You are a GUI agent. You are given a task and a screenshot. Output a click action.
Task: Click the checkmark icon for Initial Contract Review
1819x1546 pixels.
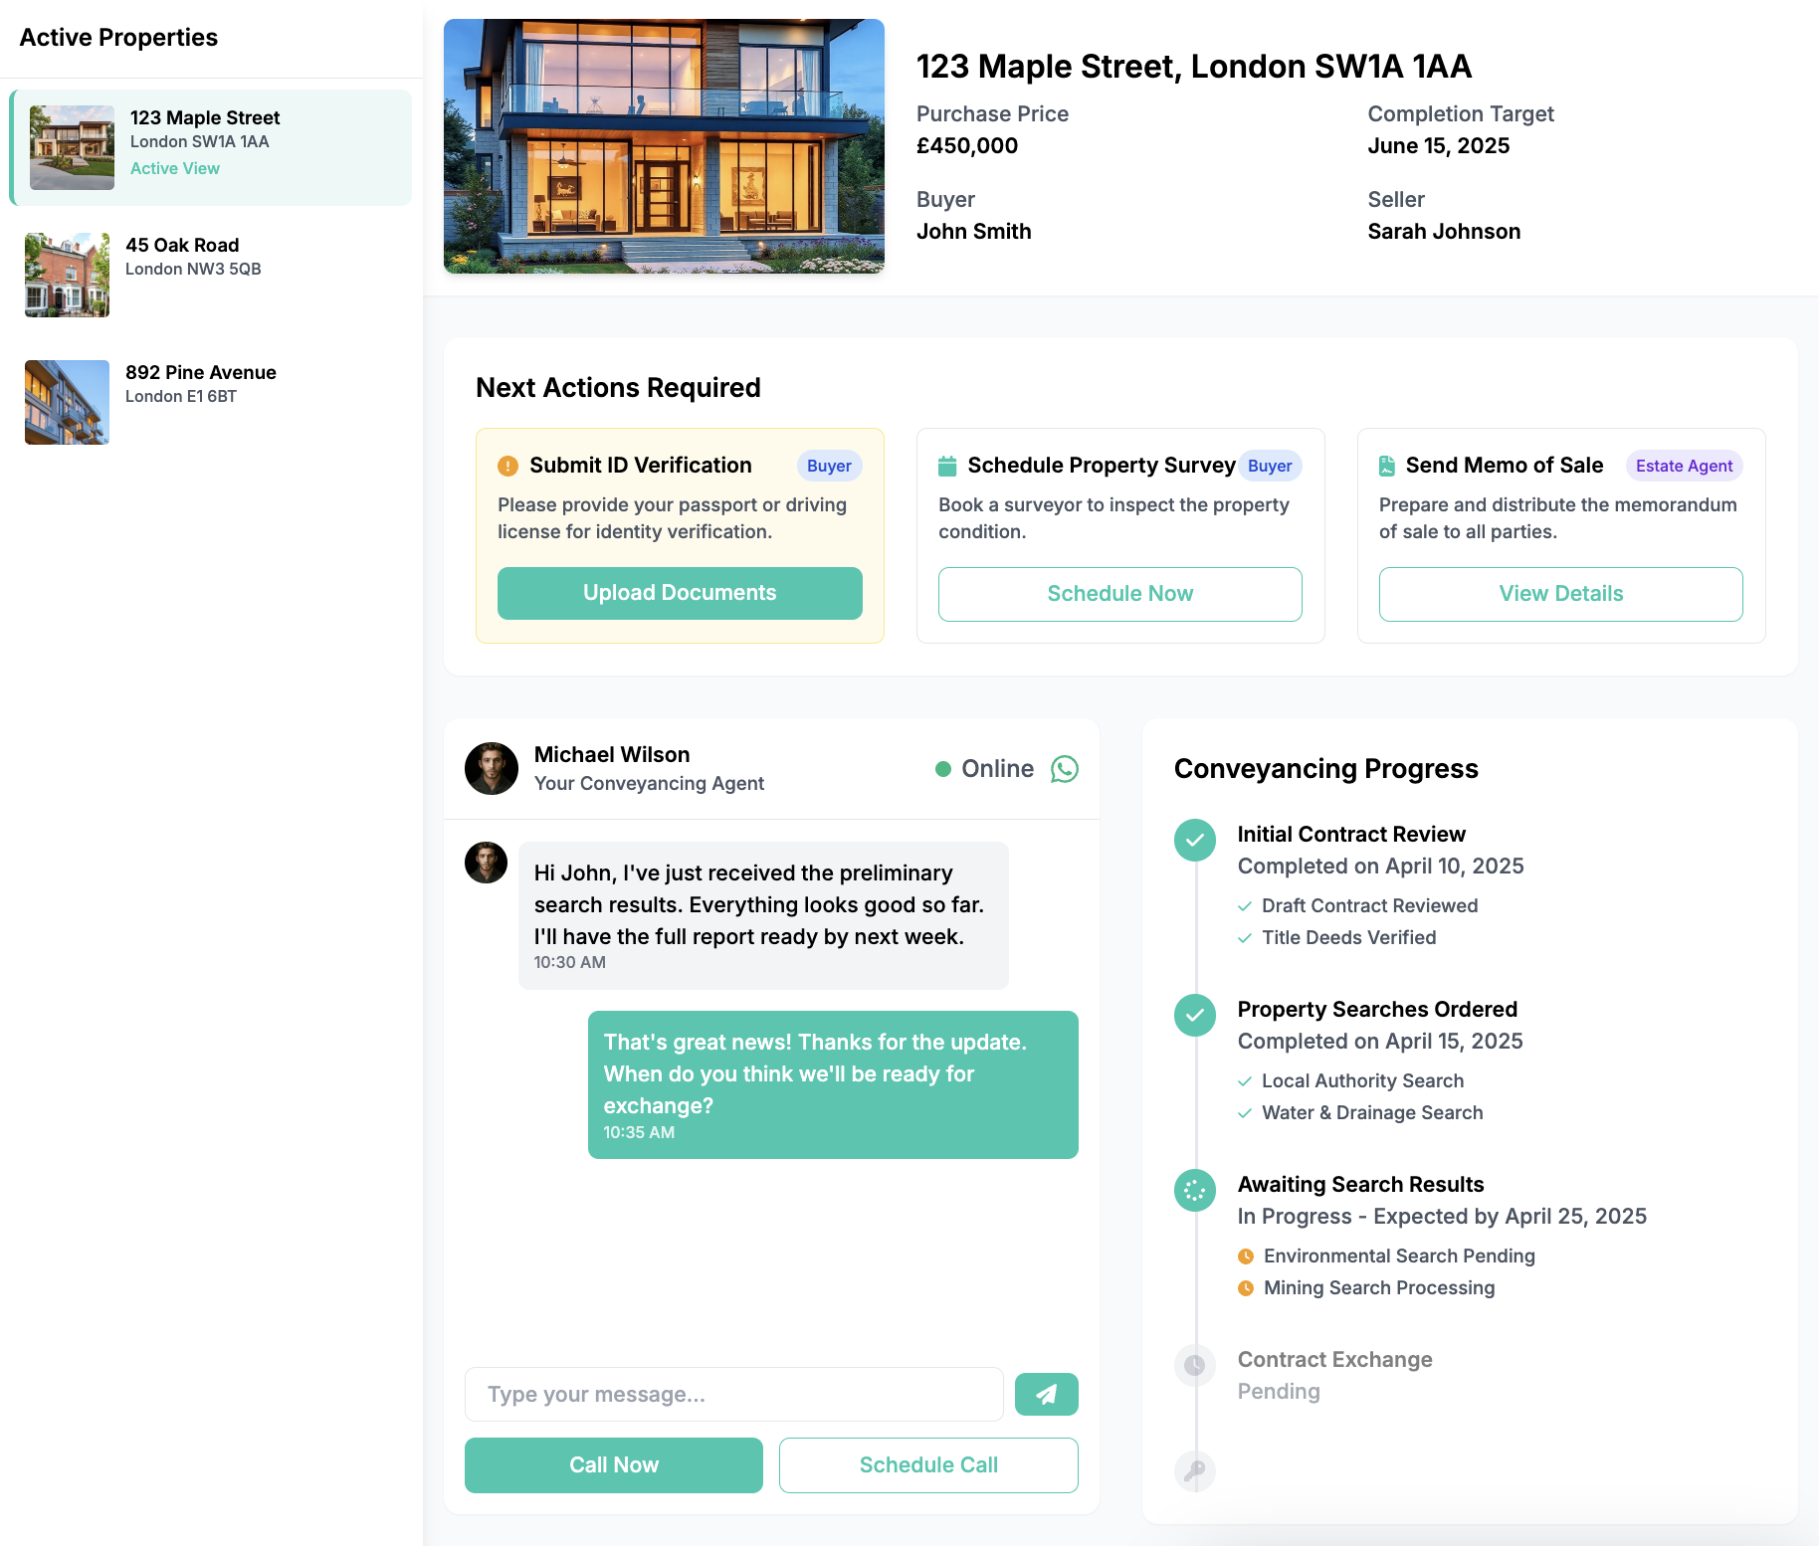coord(1194,840)
